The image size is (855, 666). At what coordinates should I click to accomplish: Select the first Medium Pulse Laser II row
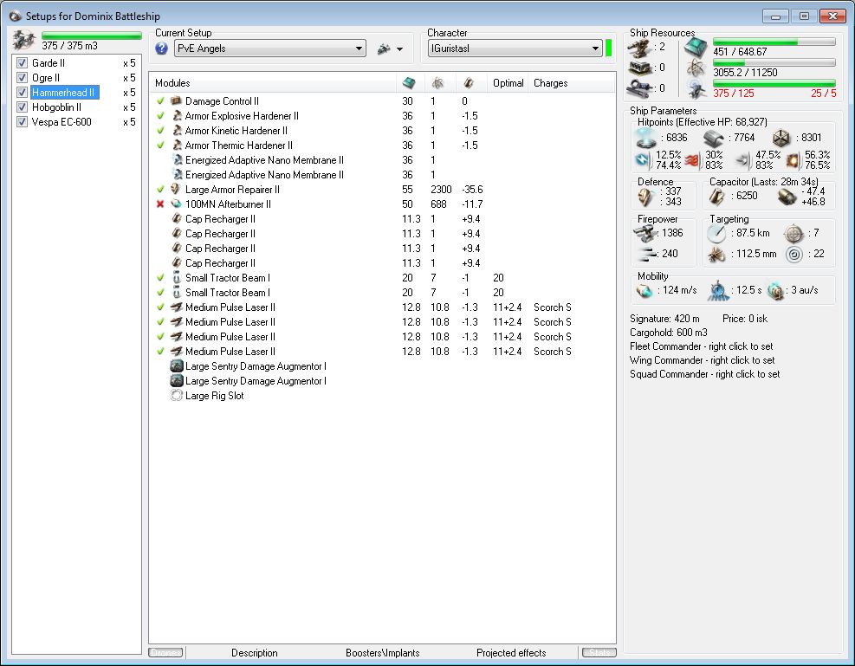pos(382,307)
